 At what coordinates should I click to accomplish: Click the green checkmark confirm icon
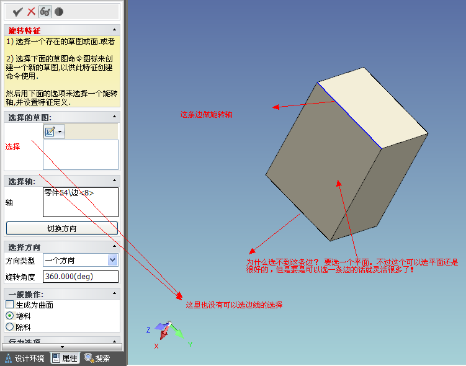[x=18, y=11]
